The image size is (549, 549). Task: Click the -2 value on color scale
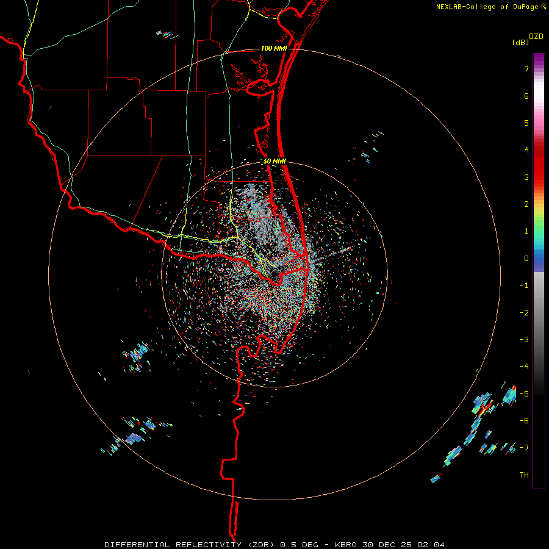tap(524, 313)
